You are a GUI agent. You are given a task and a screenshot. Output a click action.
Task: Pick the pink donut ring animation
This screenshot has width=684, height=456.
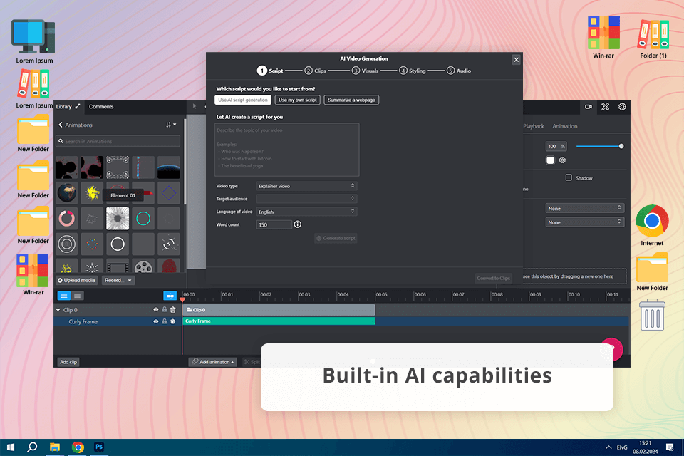66,219
